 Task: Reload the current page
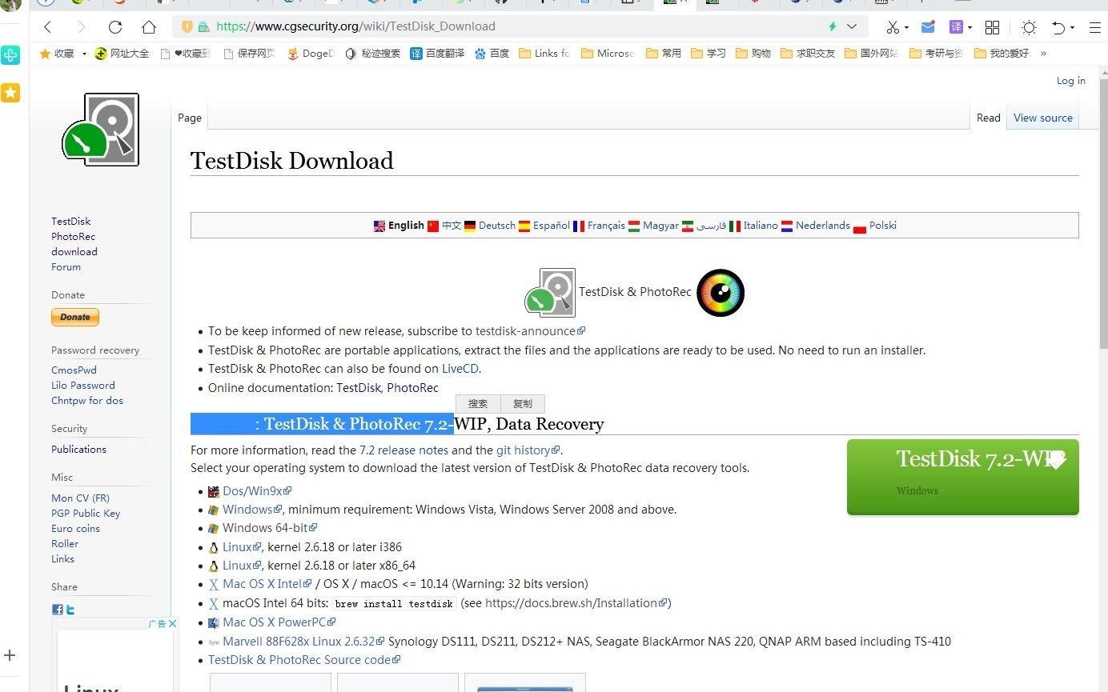[115, 26]
